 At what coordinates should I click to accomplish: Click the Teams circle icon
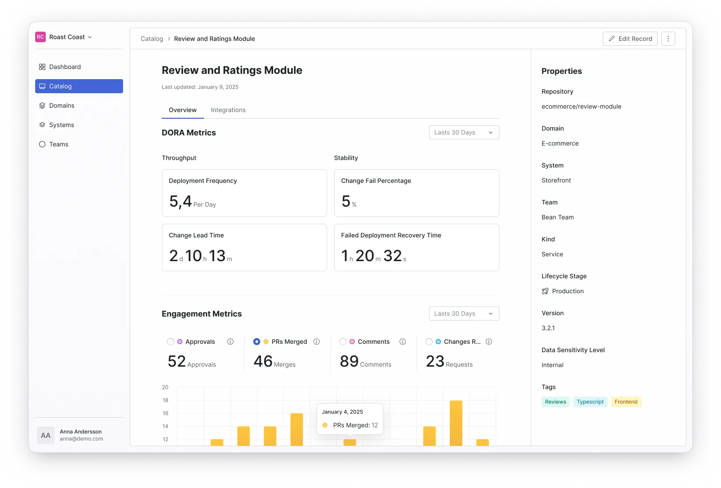42,144
